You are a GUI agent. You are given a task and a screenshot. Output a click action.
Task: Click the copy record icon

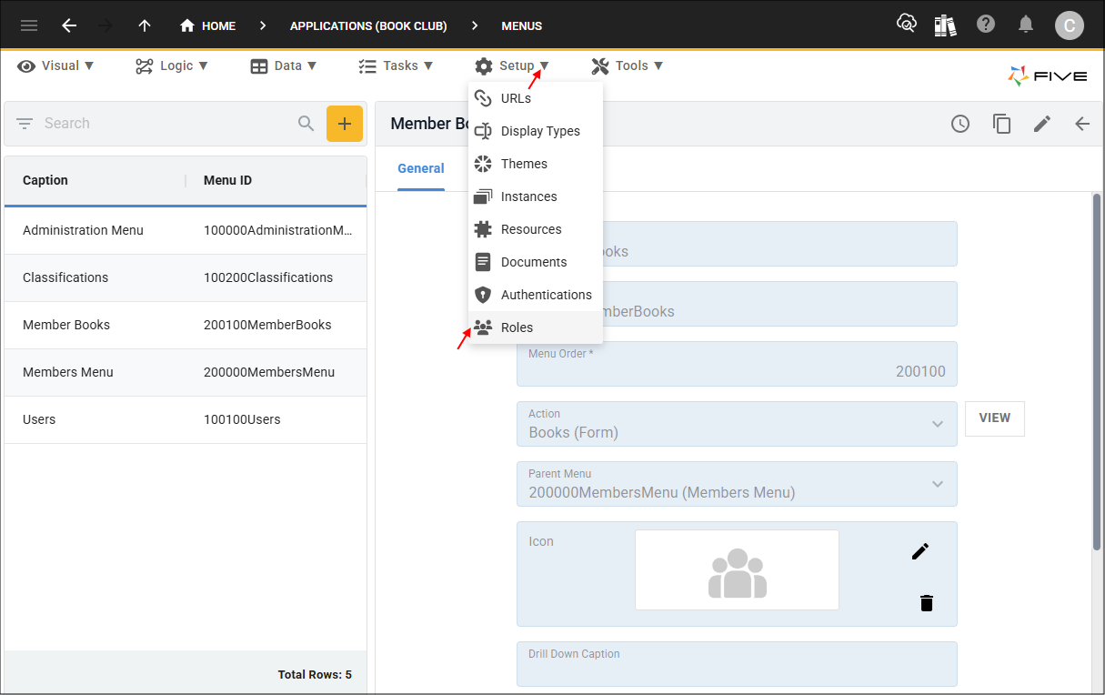(1001, 124)
